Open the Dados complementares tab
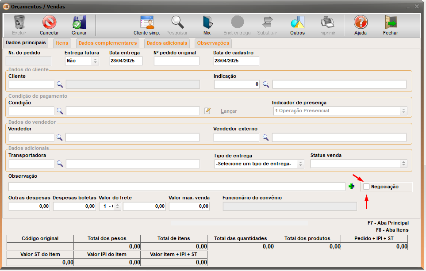The image size is (426, 271). [107, 43]
